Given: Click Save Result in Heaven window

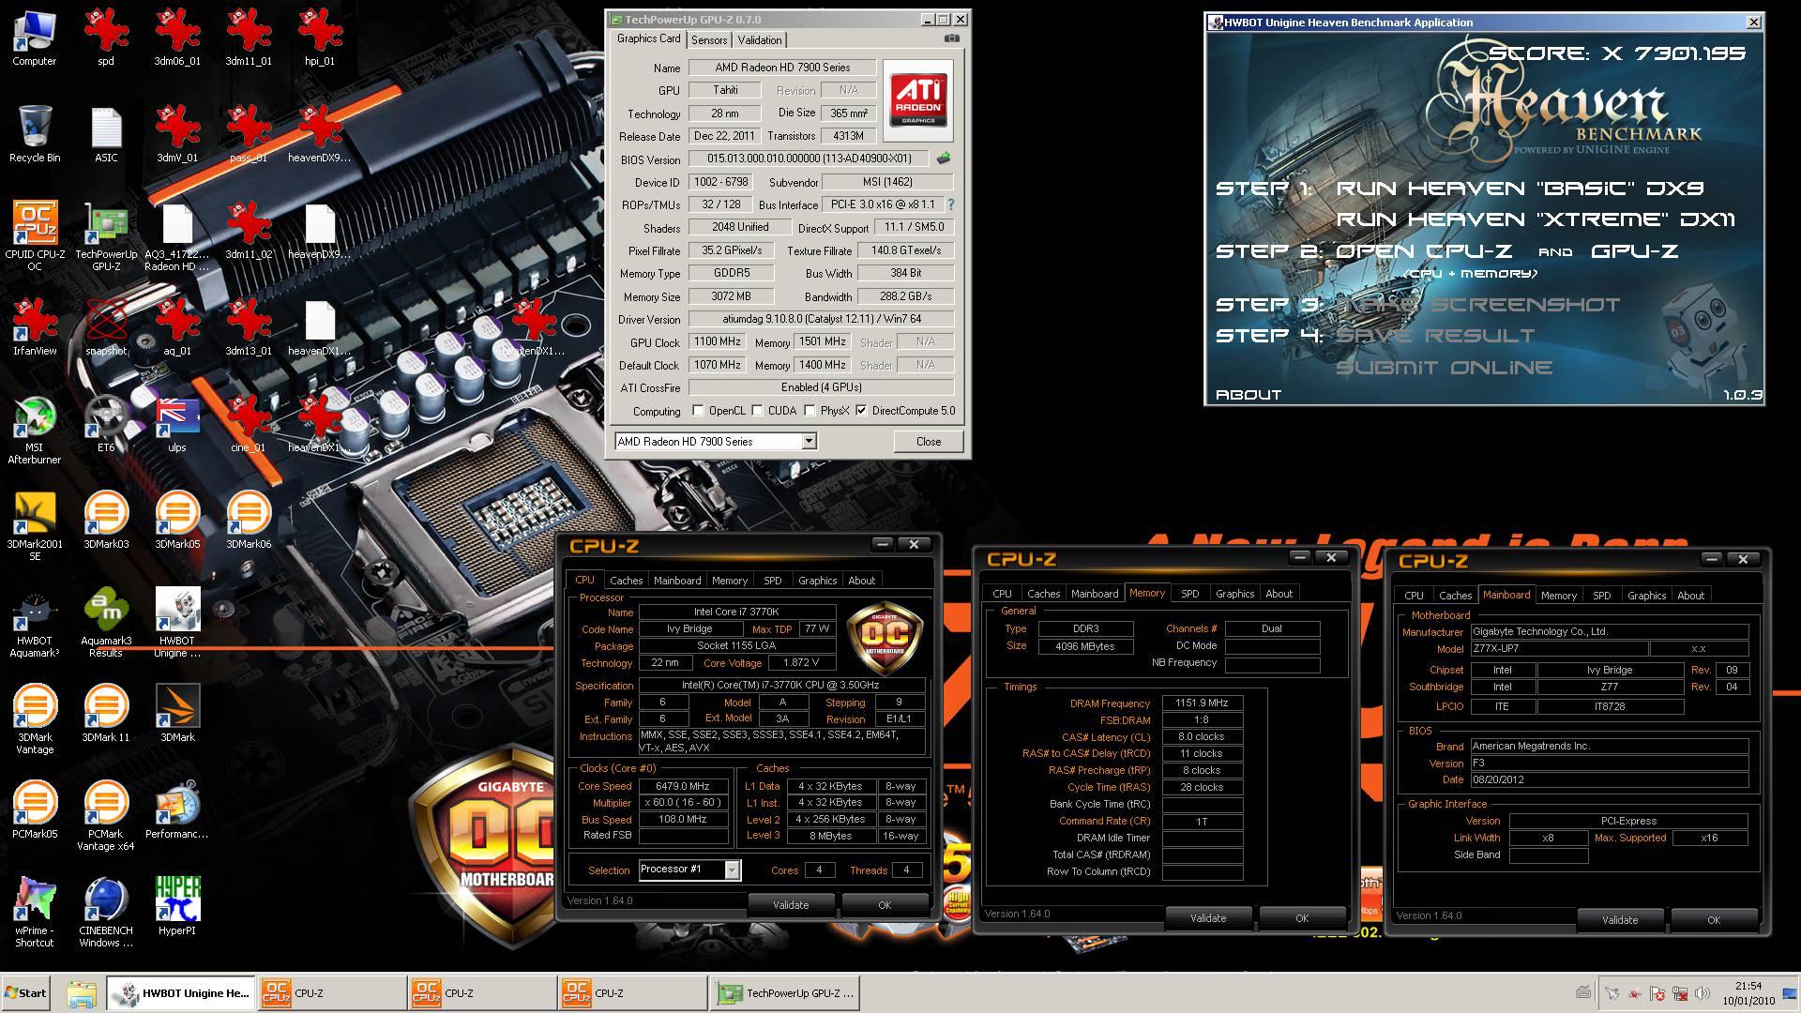Looking at the screenshot, I should point(1435,336).
